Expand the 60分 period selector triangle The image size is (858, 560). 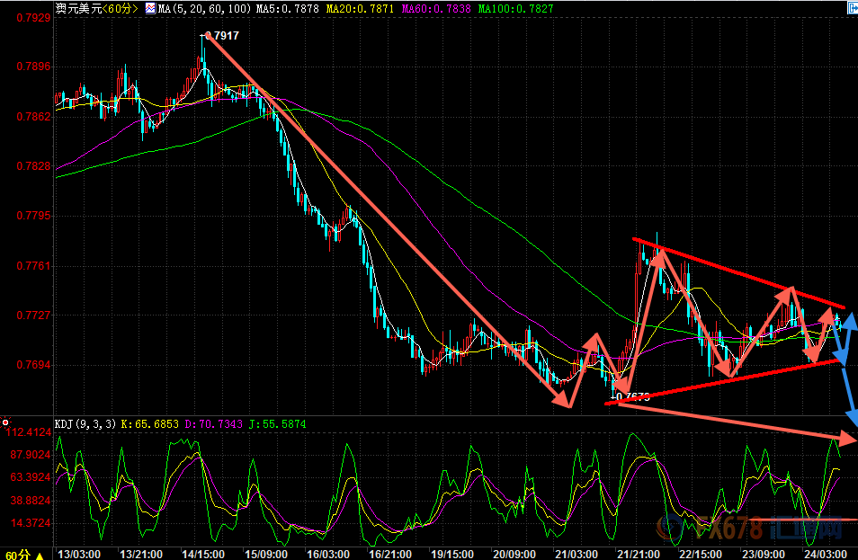pyautogui.click(x=40, y=556)
